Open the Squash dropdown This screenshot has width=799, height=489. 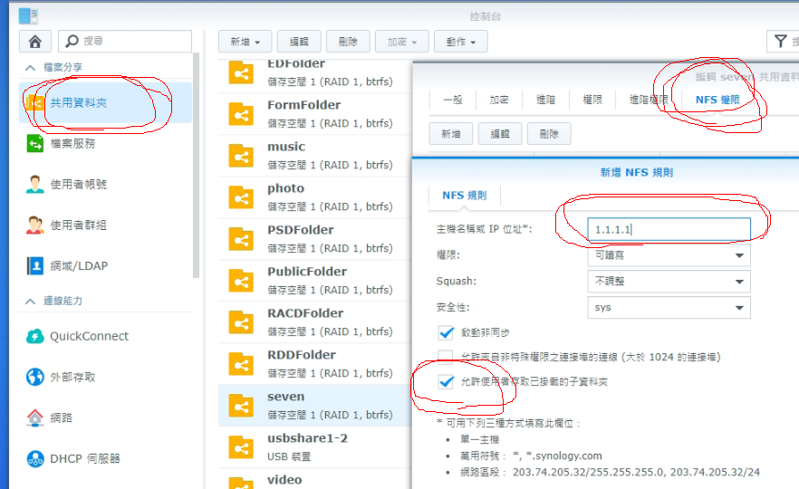(x=669, y=281)
